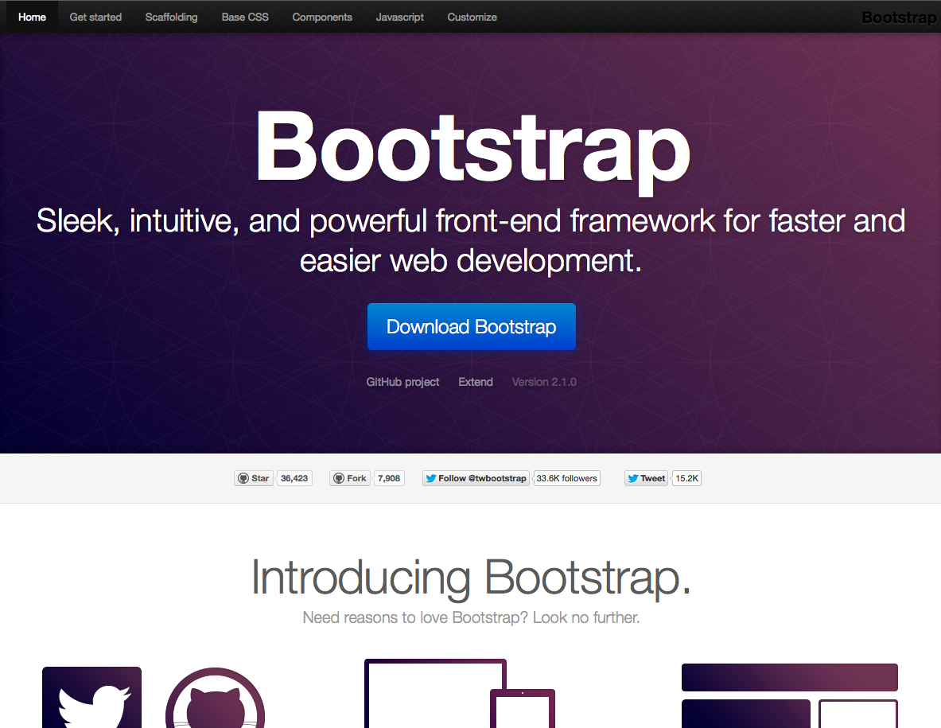Image resolution: width=941 pixels, height=728 pixels.
Task: Click the Version 2.1.0 text
Action: (x=544, y=382)
